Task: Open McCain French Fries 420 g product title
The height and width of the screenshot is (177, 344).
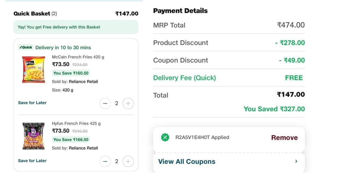Action: tap(78, 57)
